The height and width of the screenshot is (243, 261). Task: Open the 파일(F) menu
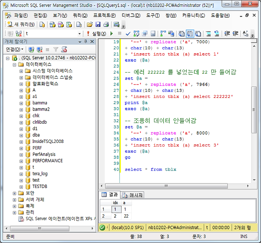[x=21, y=16]
